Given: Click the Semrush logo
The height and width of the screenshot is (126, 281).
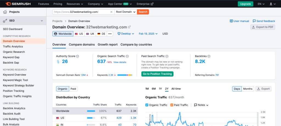Looking at the screenshot, I should pyautogui.click(x=18, y=4).
